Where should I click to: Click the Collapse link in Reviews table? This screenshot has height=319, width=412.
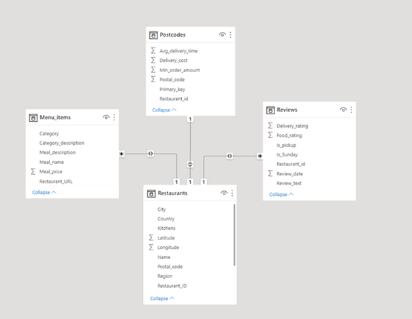coord(281,195)
